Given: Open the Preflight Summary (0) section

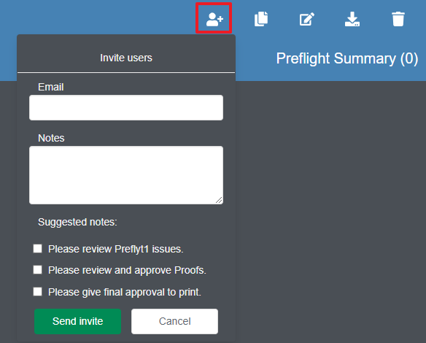Looking at the screenshot, I should (x=347, y=58).
